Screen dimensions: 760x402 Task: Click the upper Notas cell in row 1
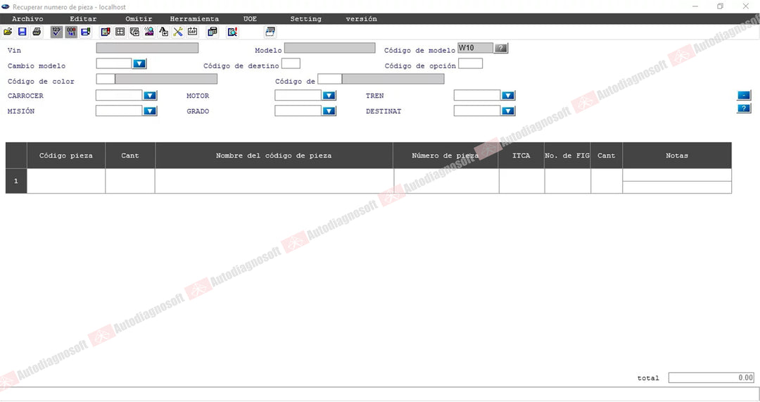677,175
